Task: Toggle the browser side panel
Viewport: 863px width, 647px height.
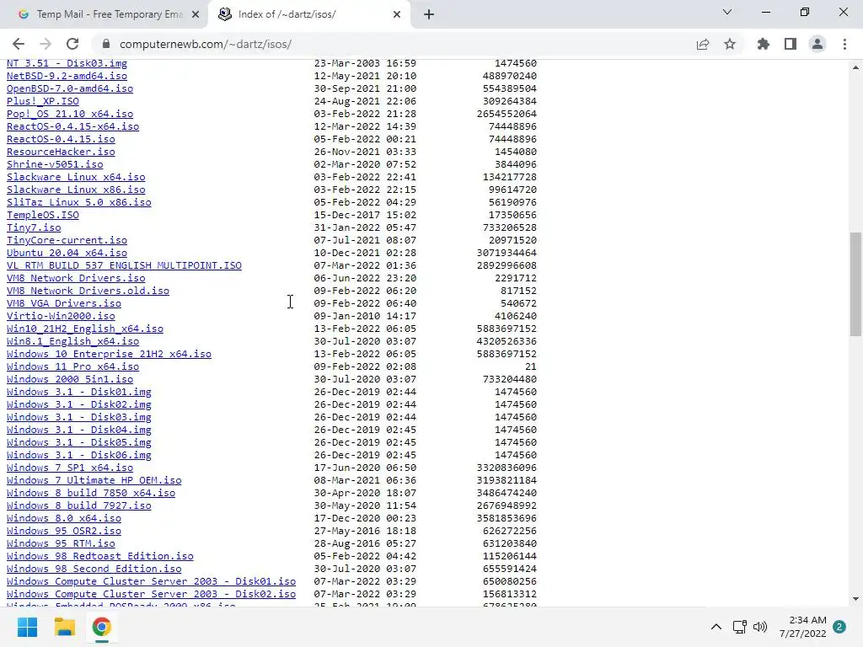Action: point(791,44)
